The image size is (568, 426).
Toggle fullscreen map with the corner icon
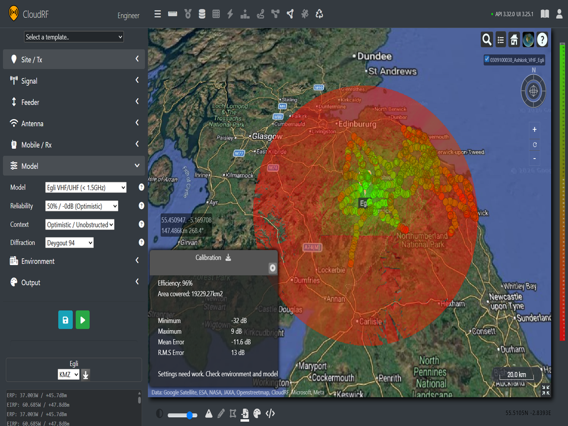click(545, 390)
